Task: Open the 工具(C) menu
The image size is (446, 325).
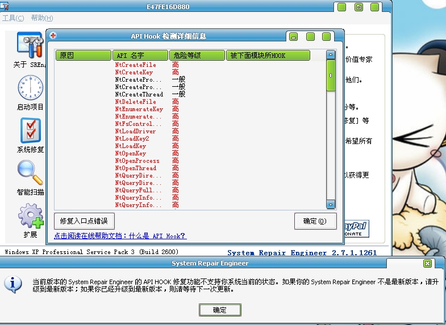Action: click(13, 18)
